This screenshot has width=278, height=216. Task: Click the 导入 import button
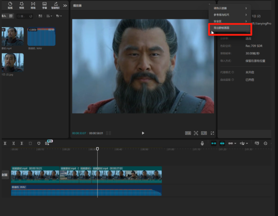pyautogui.click(x=4, y=16)
